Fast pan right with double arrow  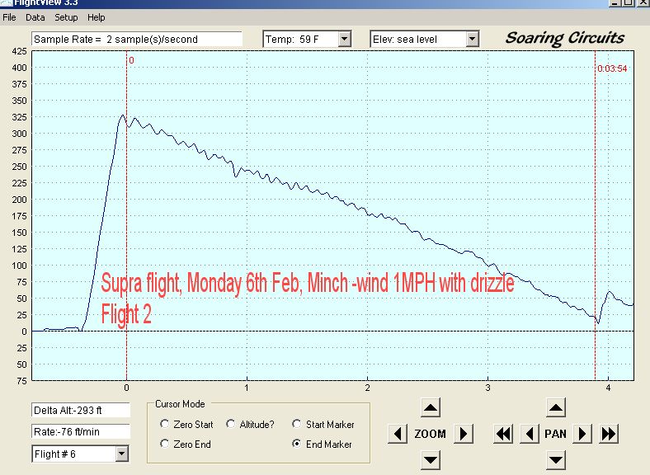point(609,434)
